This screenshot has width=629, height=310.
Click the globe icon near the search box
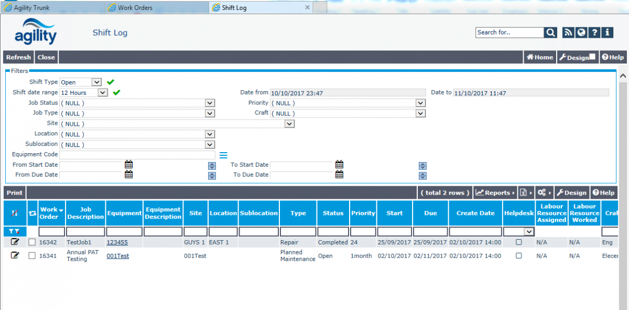pyautogui.click(x=581, y=32)
